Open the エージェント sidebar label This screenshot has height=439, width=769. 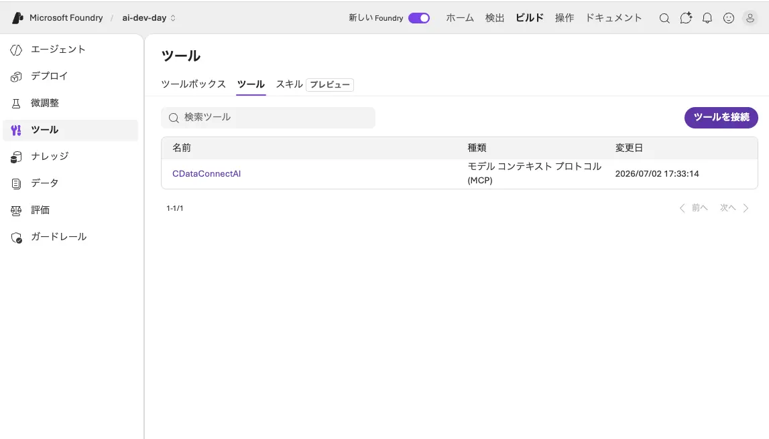coord(58,50)
